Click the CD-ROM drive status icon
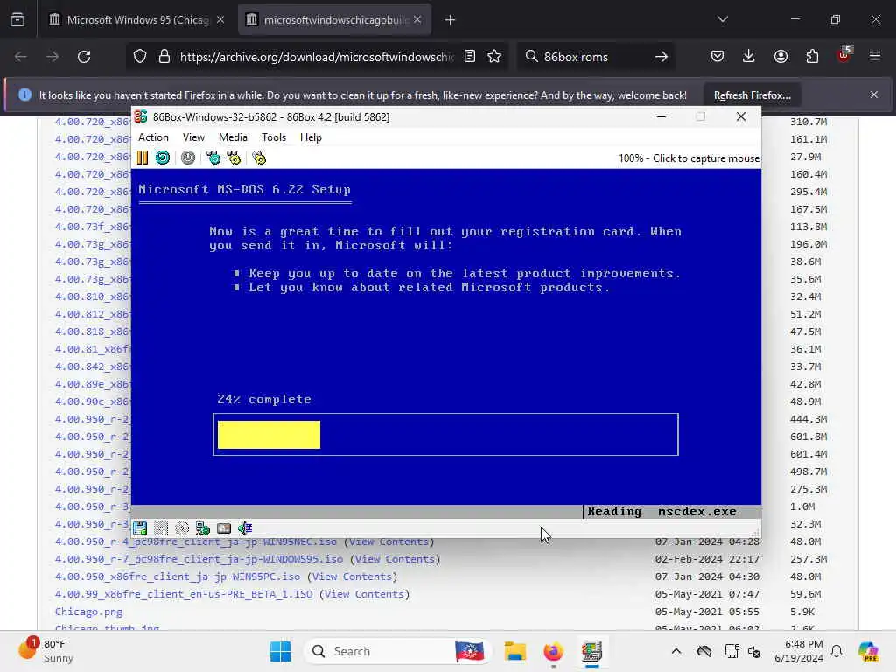The image size is (896, 672). 182,528
